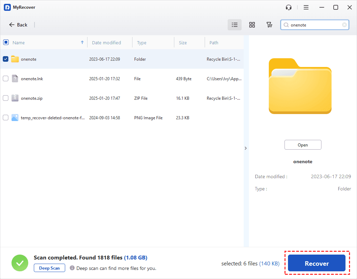
Task: Switch to grid view mode
Action: [x=252, y=25]
